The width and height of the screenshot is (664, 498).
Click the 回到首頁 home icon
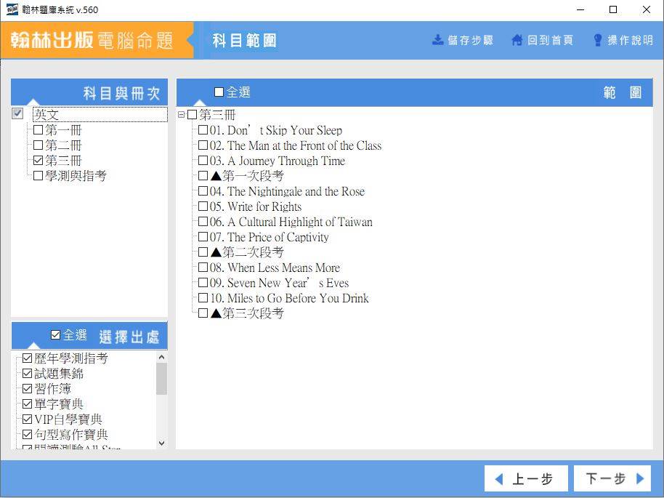[517, 40]
